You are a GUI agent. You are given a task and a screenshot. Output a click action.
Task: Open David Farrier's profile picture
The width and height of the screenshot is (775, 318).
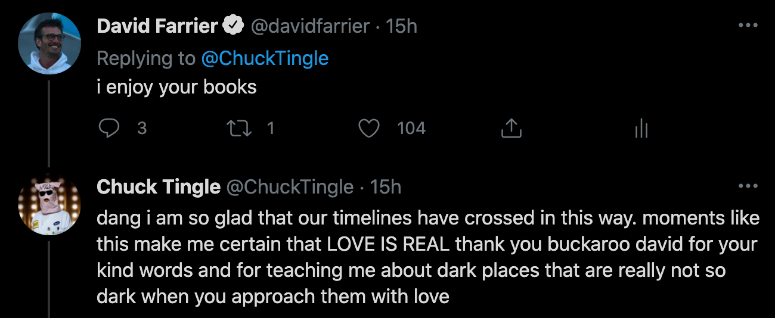[49, 43]
